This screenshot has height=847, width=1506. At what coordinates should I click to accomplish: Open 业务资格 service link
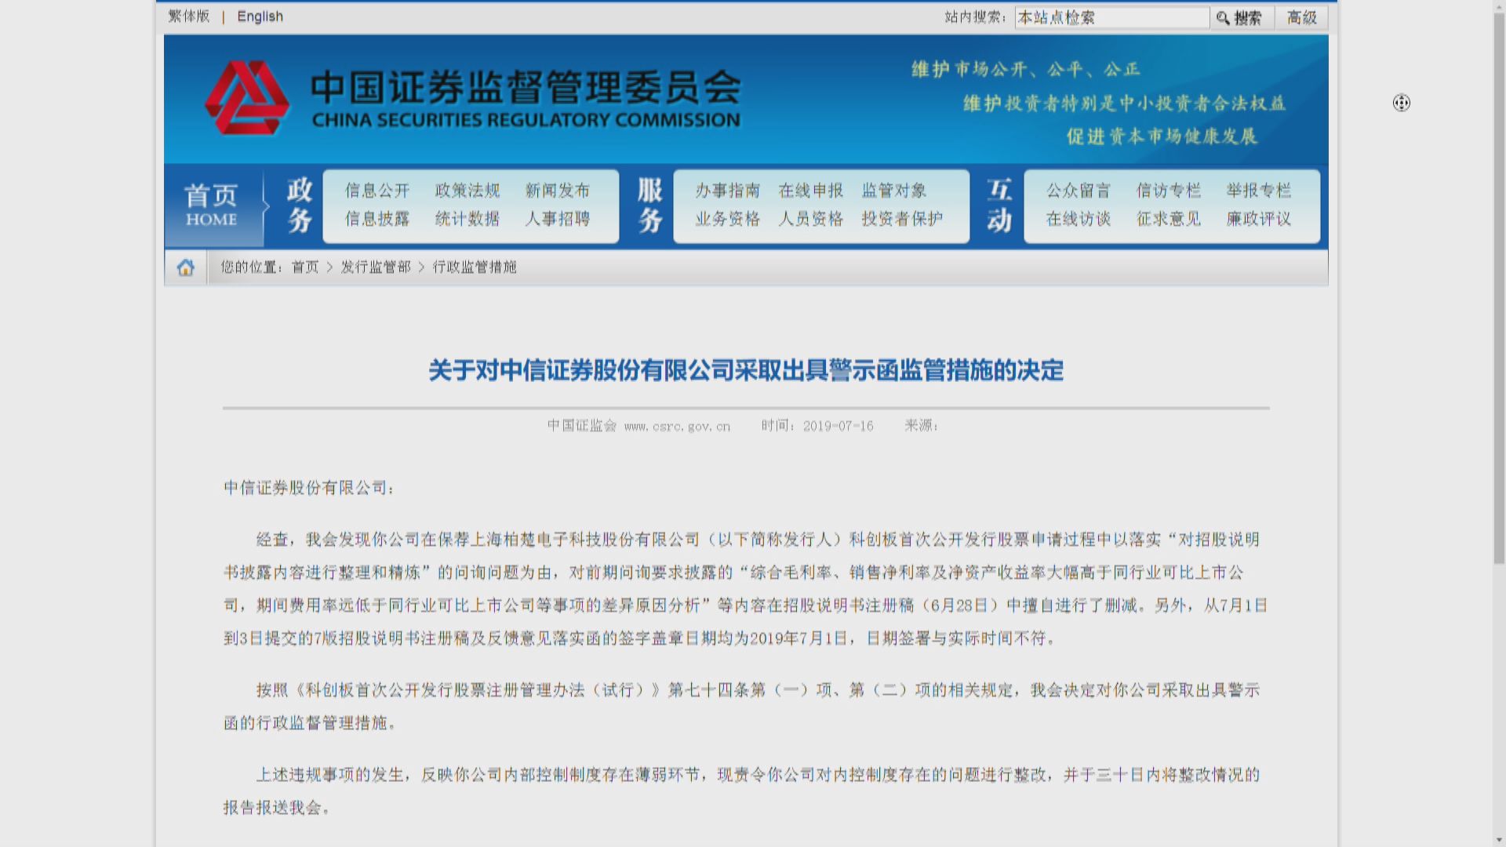pyautogui.click(x=728, y=219)
